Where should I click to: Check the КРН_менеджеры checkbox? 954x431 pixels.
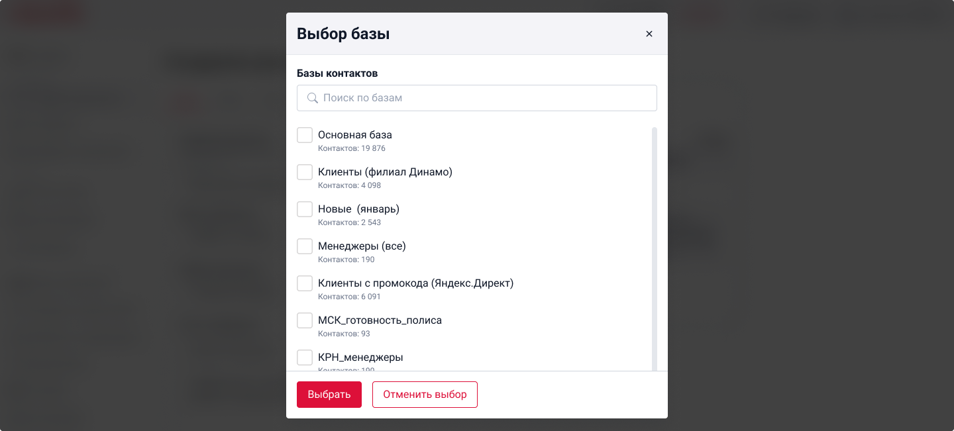(305, 358)
